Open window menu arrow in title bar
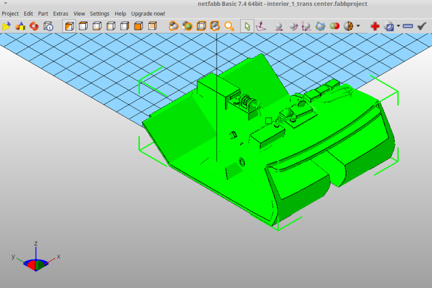The width and height of the screenshot is (432, 288). 5,3
